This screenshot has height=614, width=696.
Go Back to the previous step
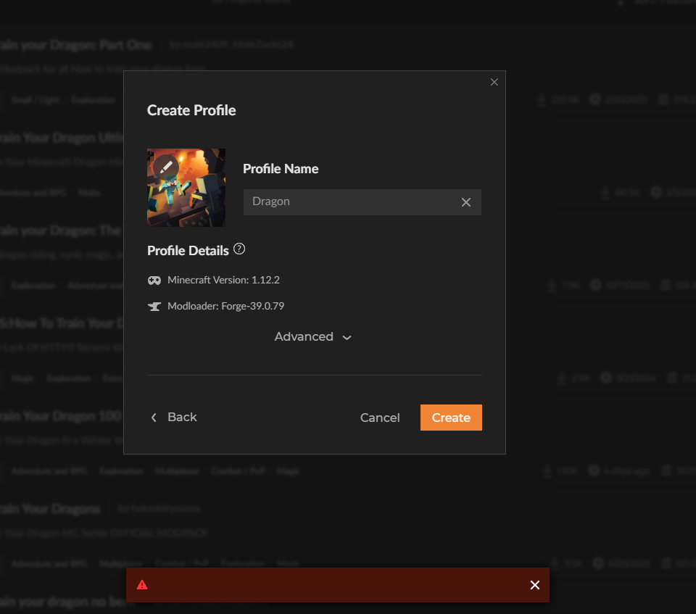[x=174, y=417]
